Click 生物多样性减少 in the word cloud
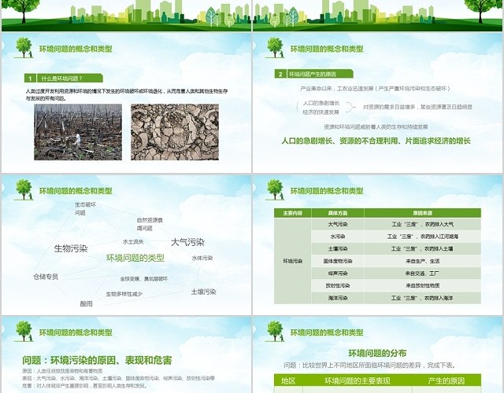Screen dimensions: 504x393 [124, 294]
